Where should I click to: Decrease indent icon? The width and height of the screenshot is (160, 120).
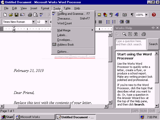click(x=122, y=22)
